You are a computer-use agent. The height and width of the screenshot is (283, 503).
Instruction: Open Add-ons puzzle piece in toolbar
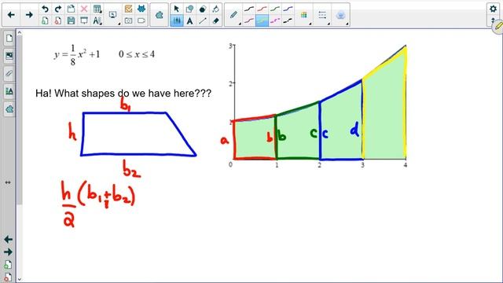pyautogui.click(x=159, y=15)
